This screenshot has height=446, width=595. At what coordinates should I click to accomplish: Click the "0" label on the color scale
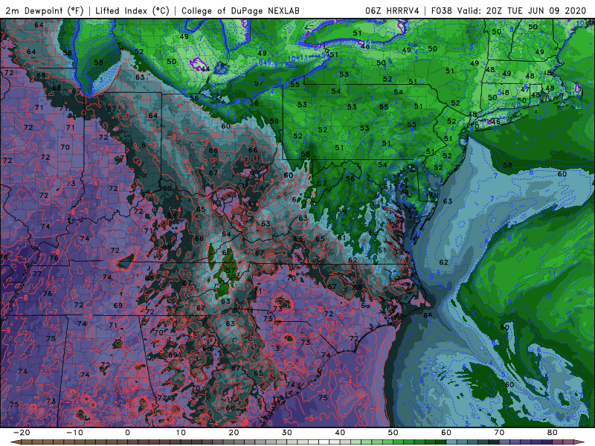pyautogui.click(x=127, y=433)
